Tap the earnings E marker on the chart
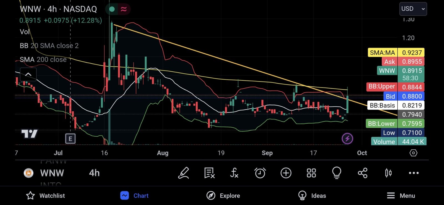 [x=70, y=138]
